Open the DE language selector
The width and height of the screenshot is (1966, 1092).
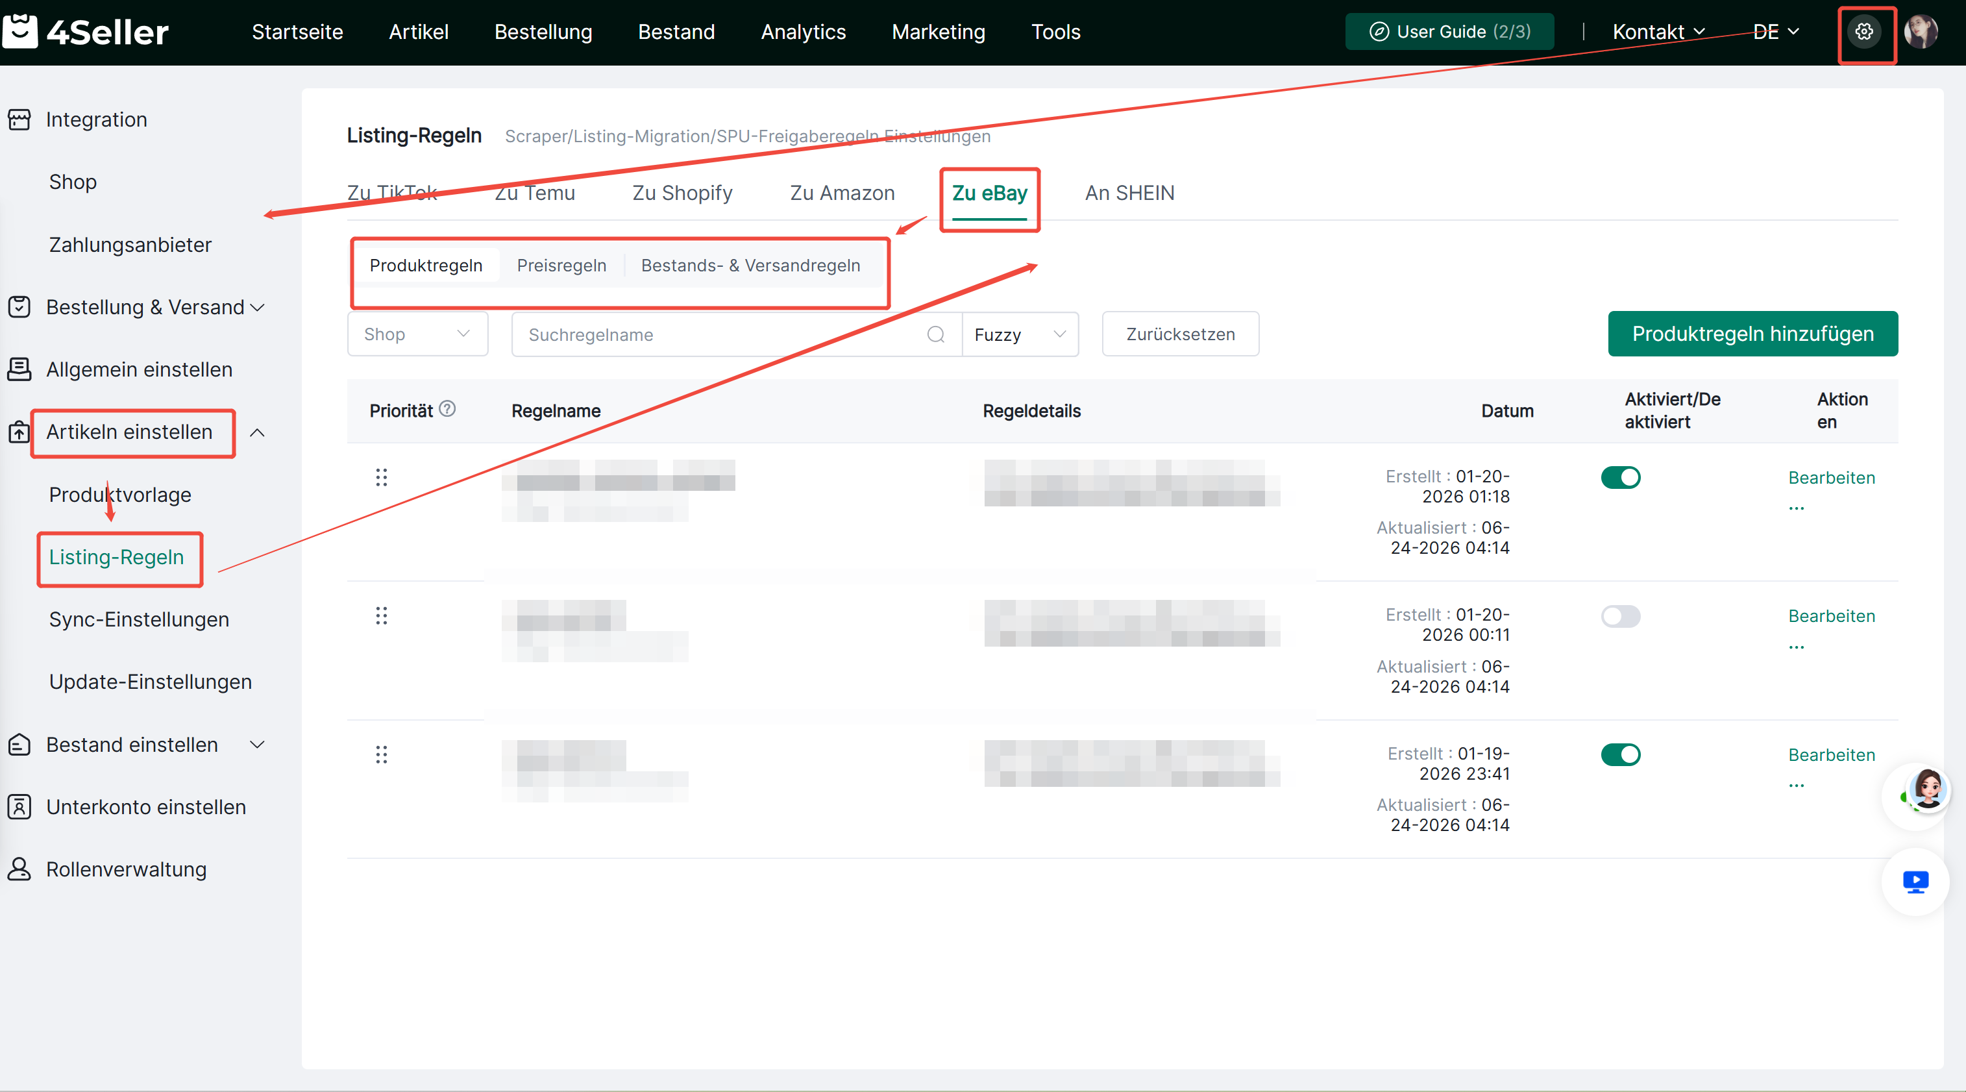pyautogui.click(x=1776, y=31)
